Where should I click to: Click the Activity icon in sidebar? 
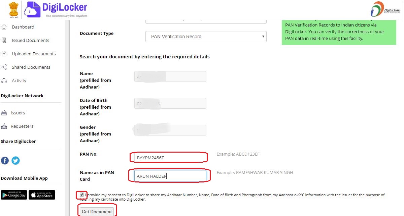(x=4, y=80)
